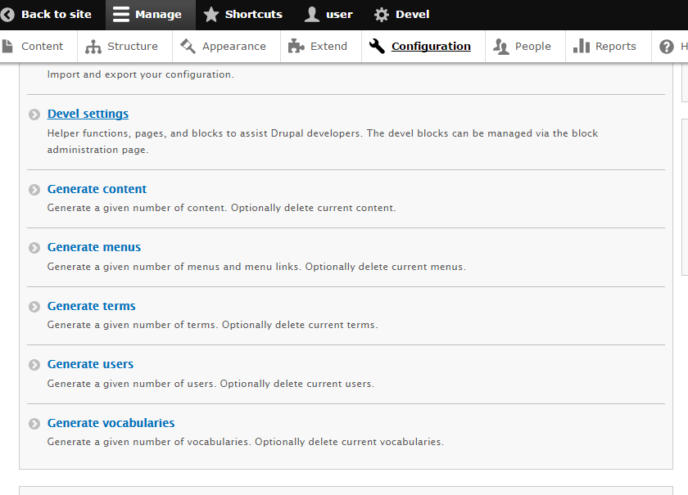Click the Back to site arrow icon

coord(7,15)
